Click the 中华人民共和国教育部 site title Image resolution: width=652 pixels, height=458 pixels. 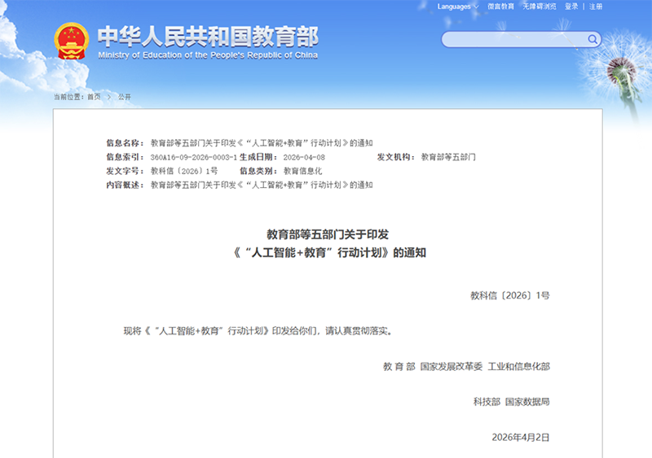[208, 36]
